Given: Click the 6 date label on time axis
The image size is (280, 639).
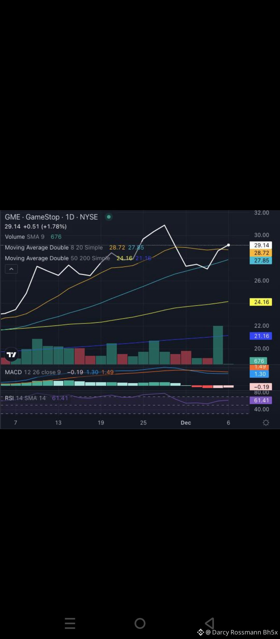Looking at the screenshot, I should click(228, 423).
